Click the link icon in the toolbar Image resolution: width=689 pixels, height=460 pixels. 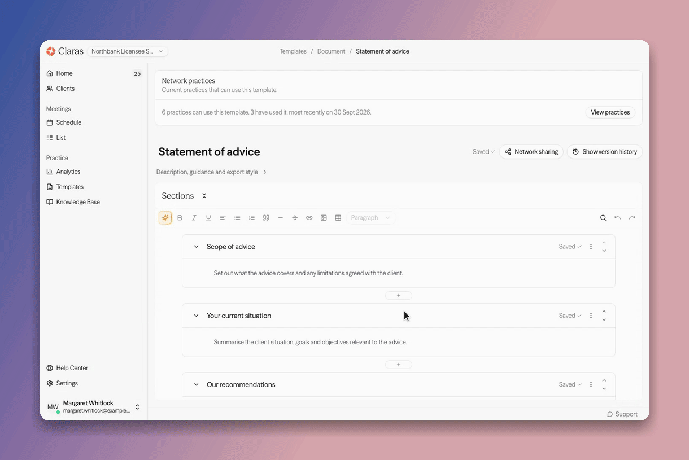tap(309, 218)
